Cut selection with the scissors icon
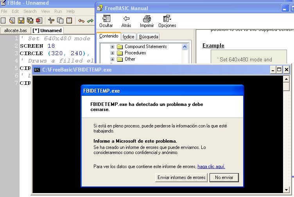This screenshot has height=197, width=294. [51, 20]
